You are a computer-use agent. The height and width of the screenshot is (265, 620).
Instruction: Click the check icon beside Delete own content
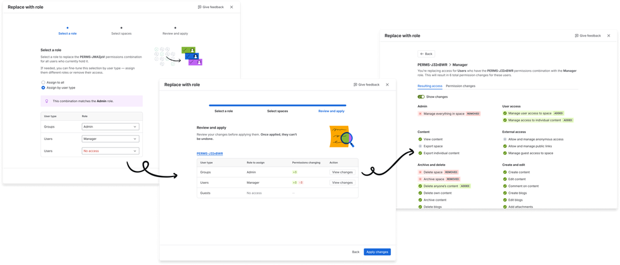(420, 193)
